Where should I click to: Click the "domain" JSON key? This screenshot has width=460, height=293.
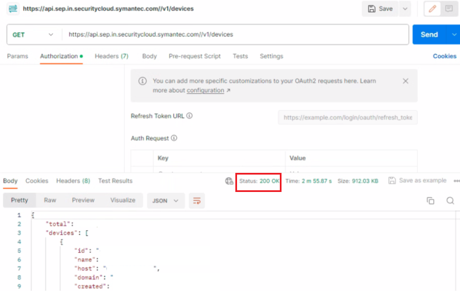88,277
